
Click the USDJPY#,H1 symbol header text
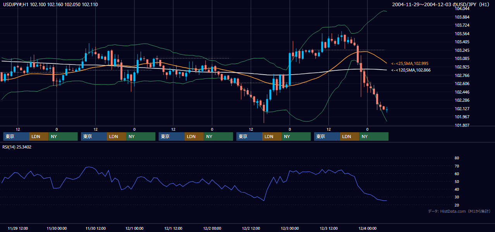pyautogui.click(x=50, y=4)
